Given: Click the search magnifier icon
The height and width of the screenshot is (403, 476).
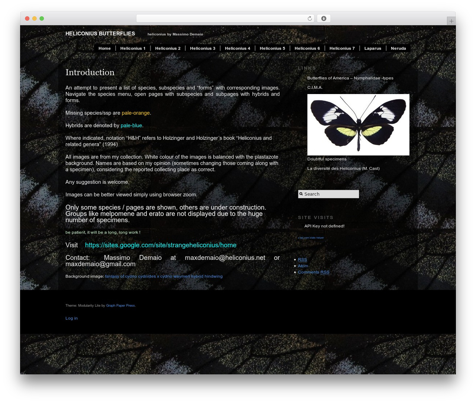Looking at the screenshot, I should point(301,194).
